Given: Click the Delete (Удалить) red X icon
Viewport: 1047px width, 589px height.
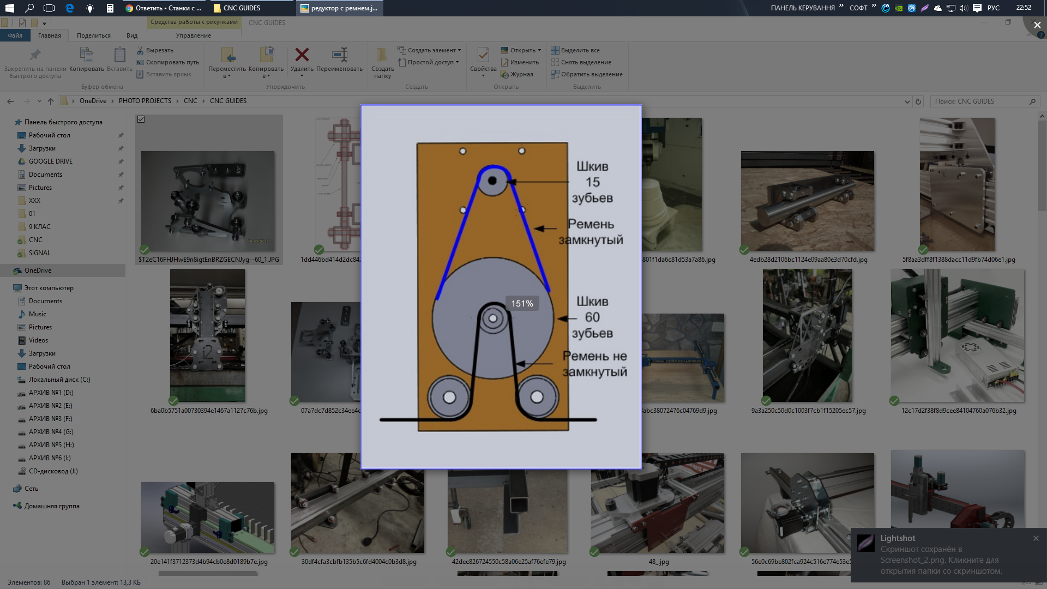Looking at the screenshot, I should [x=302, y=55].
